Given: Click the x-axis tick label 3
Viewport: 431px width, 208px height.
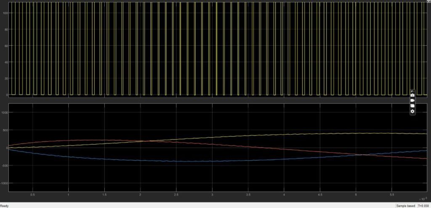Looking at the screenshot, I should click(x=212, y=195).
